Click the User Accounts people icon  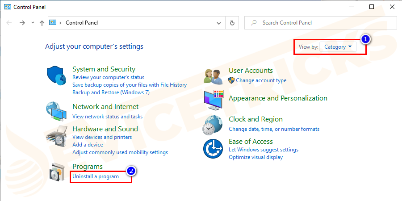click(213, 77)
